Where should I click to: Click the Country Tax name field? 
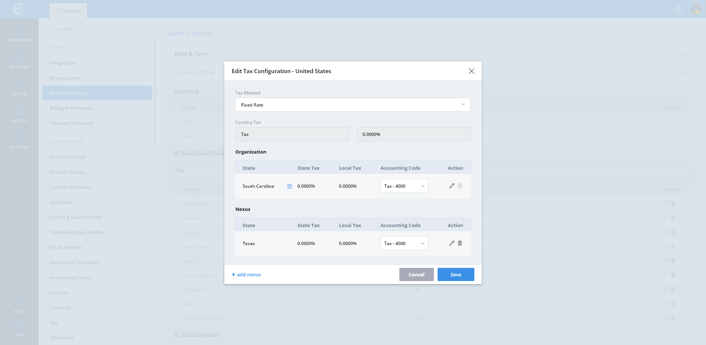coord(292,134)
